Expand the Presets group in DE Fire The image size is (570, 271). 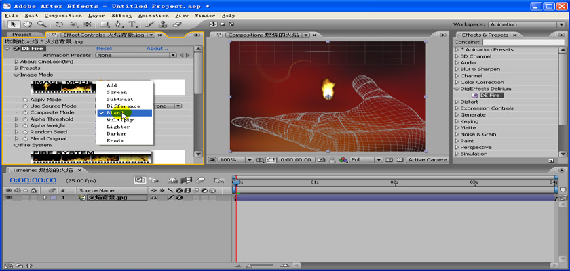pos(17,68)
